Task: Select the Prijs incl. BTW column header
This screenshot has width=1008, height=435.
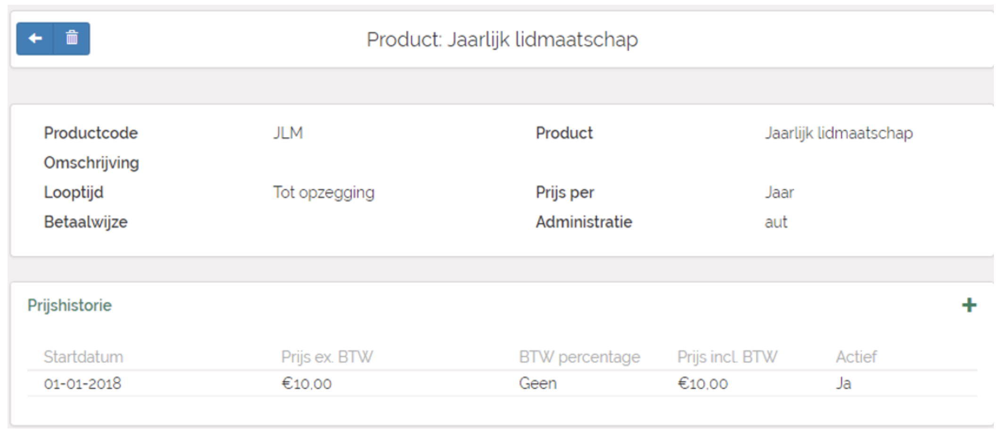Action: click(x=727, y=357)
